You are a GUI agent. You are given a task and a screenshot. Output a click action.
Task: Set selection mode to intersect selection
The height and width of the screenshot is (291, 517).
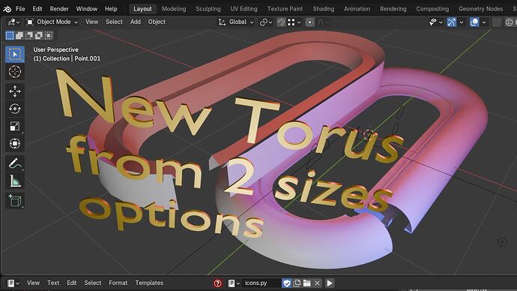[49, 35]
